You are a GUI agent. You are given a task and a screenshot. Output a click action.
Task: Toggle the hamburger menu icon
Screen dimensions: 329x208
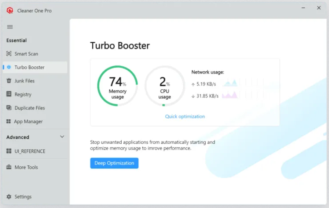[x=10, y=27]
